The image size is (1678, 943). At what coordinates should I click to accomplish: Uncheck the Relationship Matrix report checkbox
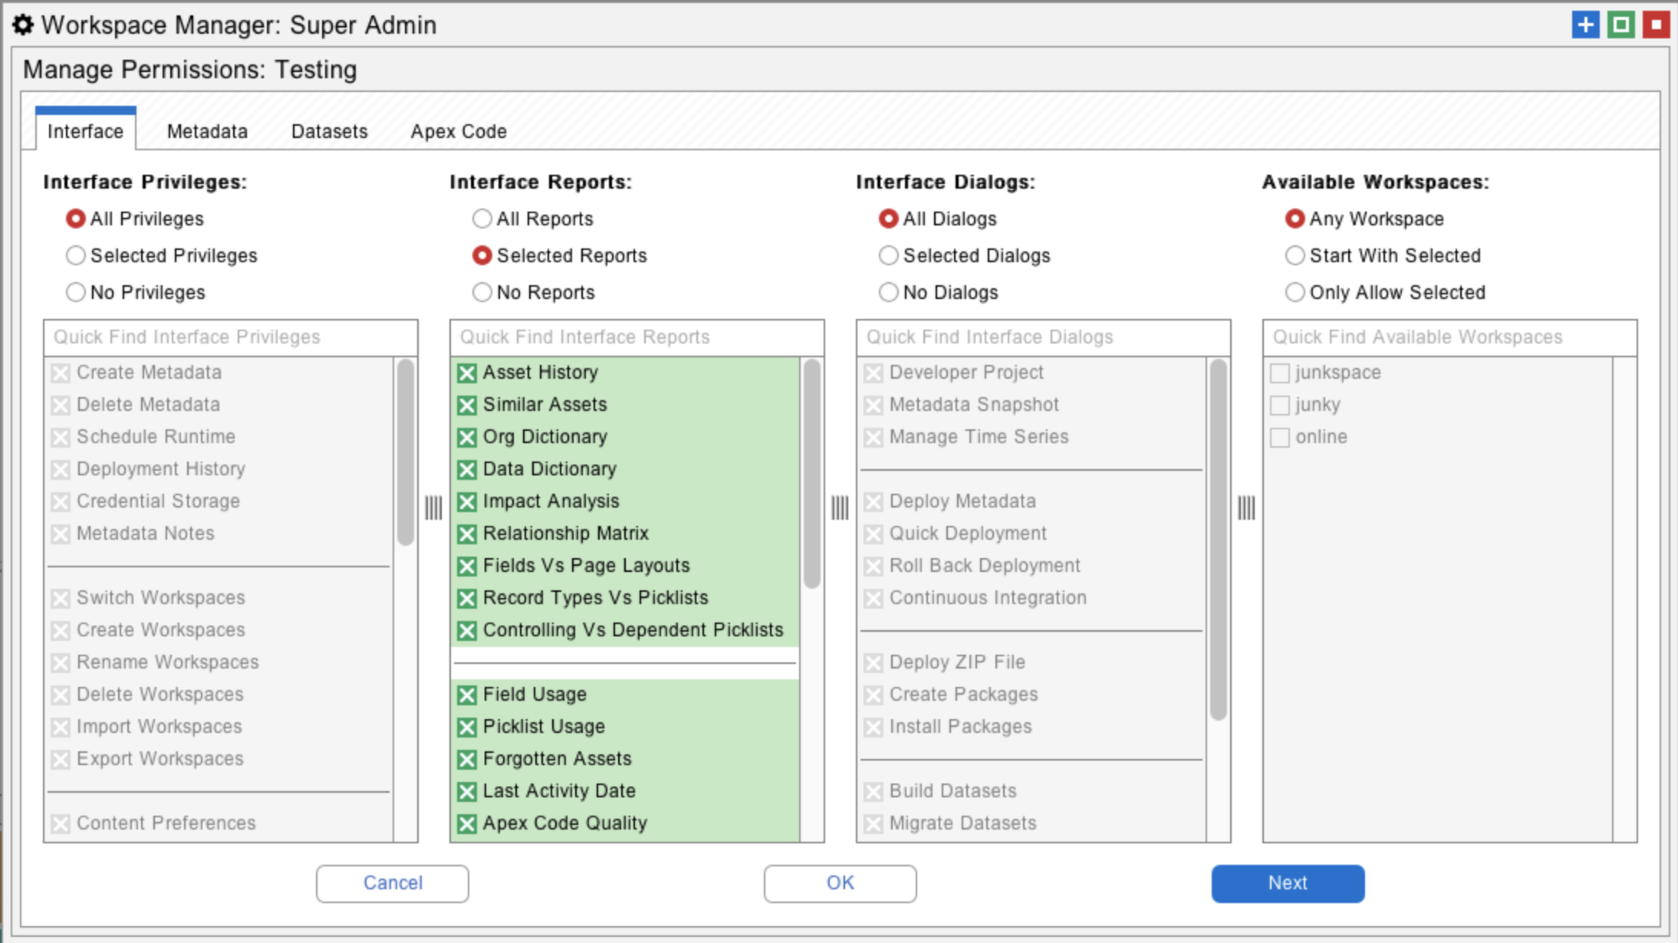point(466,534)
